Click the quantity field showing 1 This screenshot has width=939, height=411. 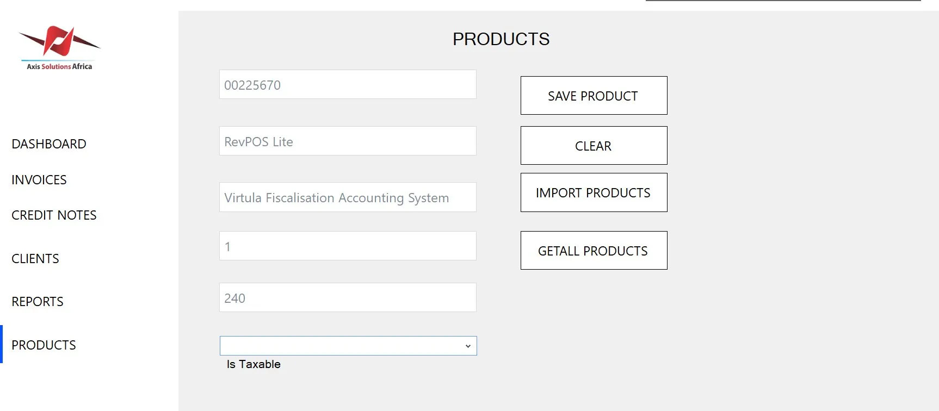pyautogui.click(x=348, y=246)
